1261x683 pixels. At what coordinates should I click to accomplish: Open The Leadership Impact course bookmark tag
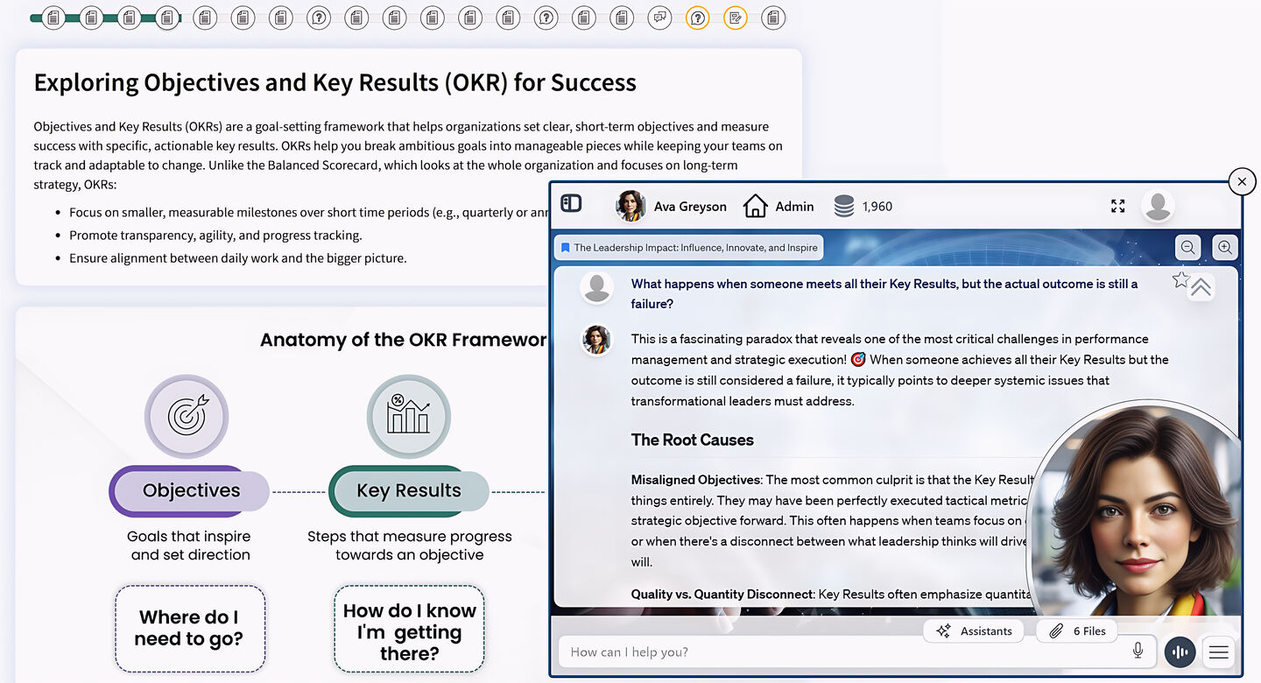(688, 248)
